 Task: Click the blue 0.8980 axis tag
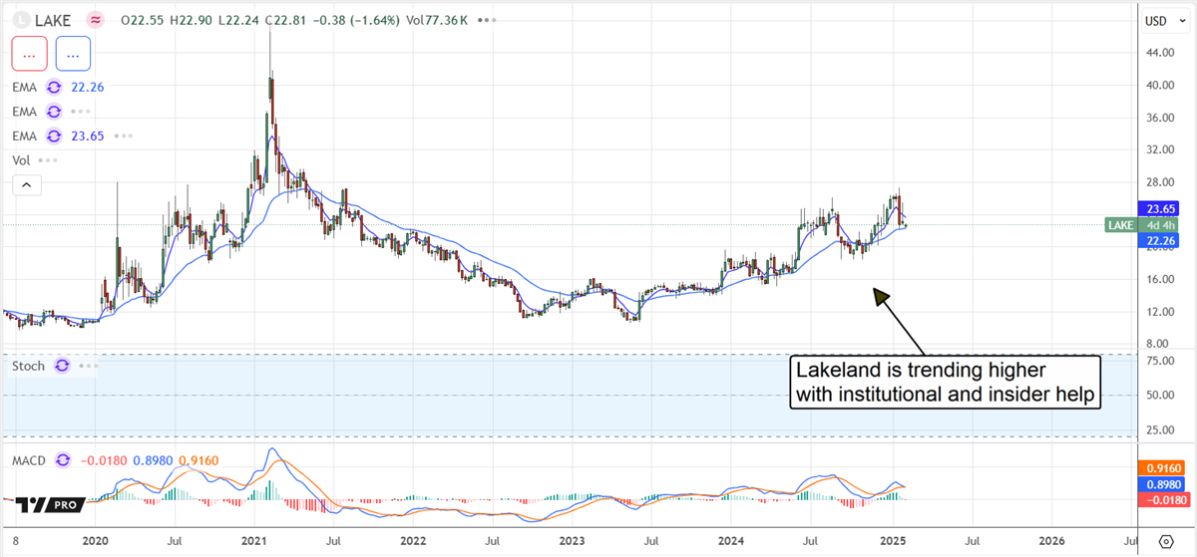(1161, 482)
